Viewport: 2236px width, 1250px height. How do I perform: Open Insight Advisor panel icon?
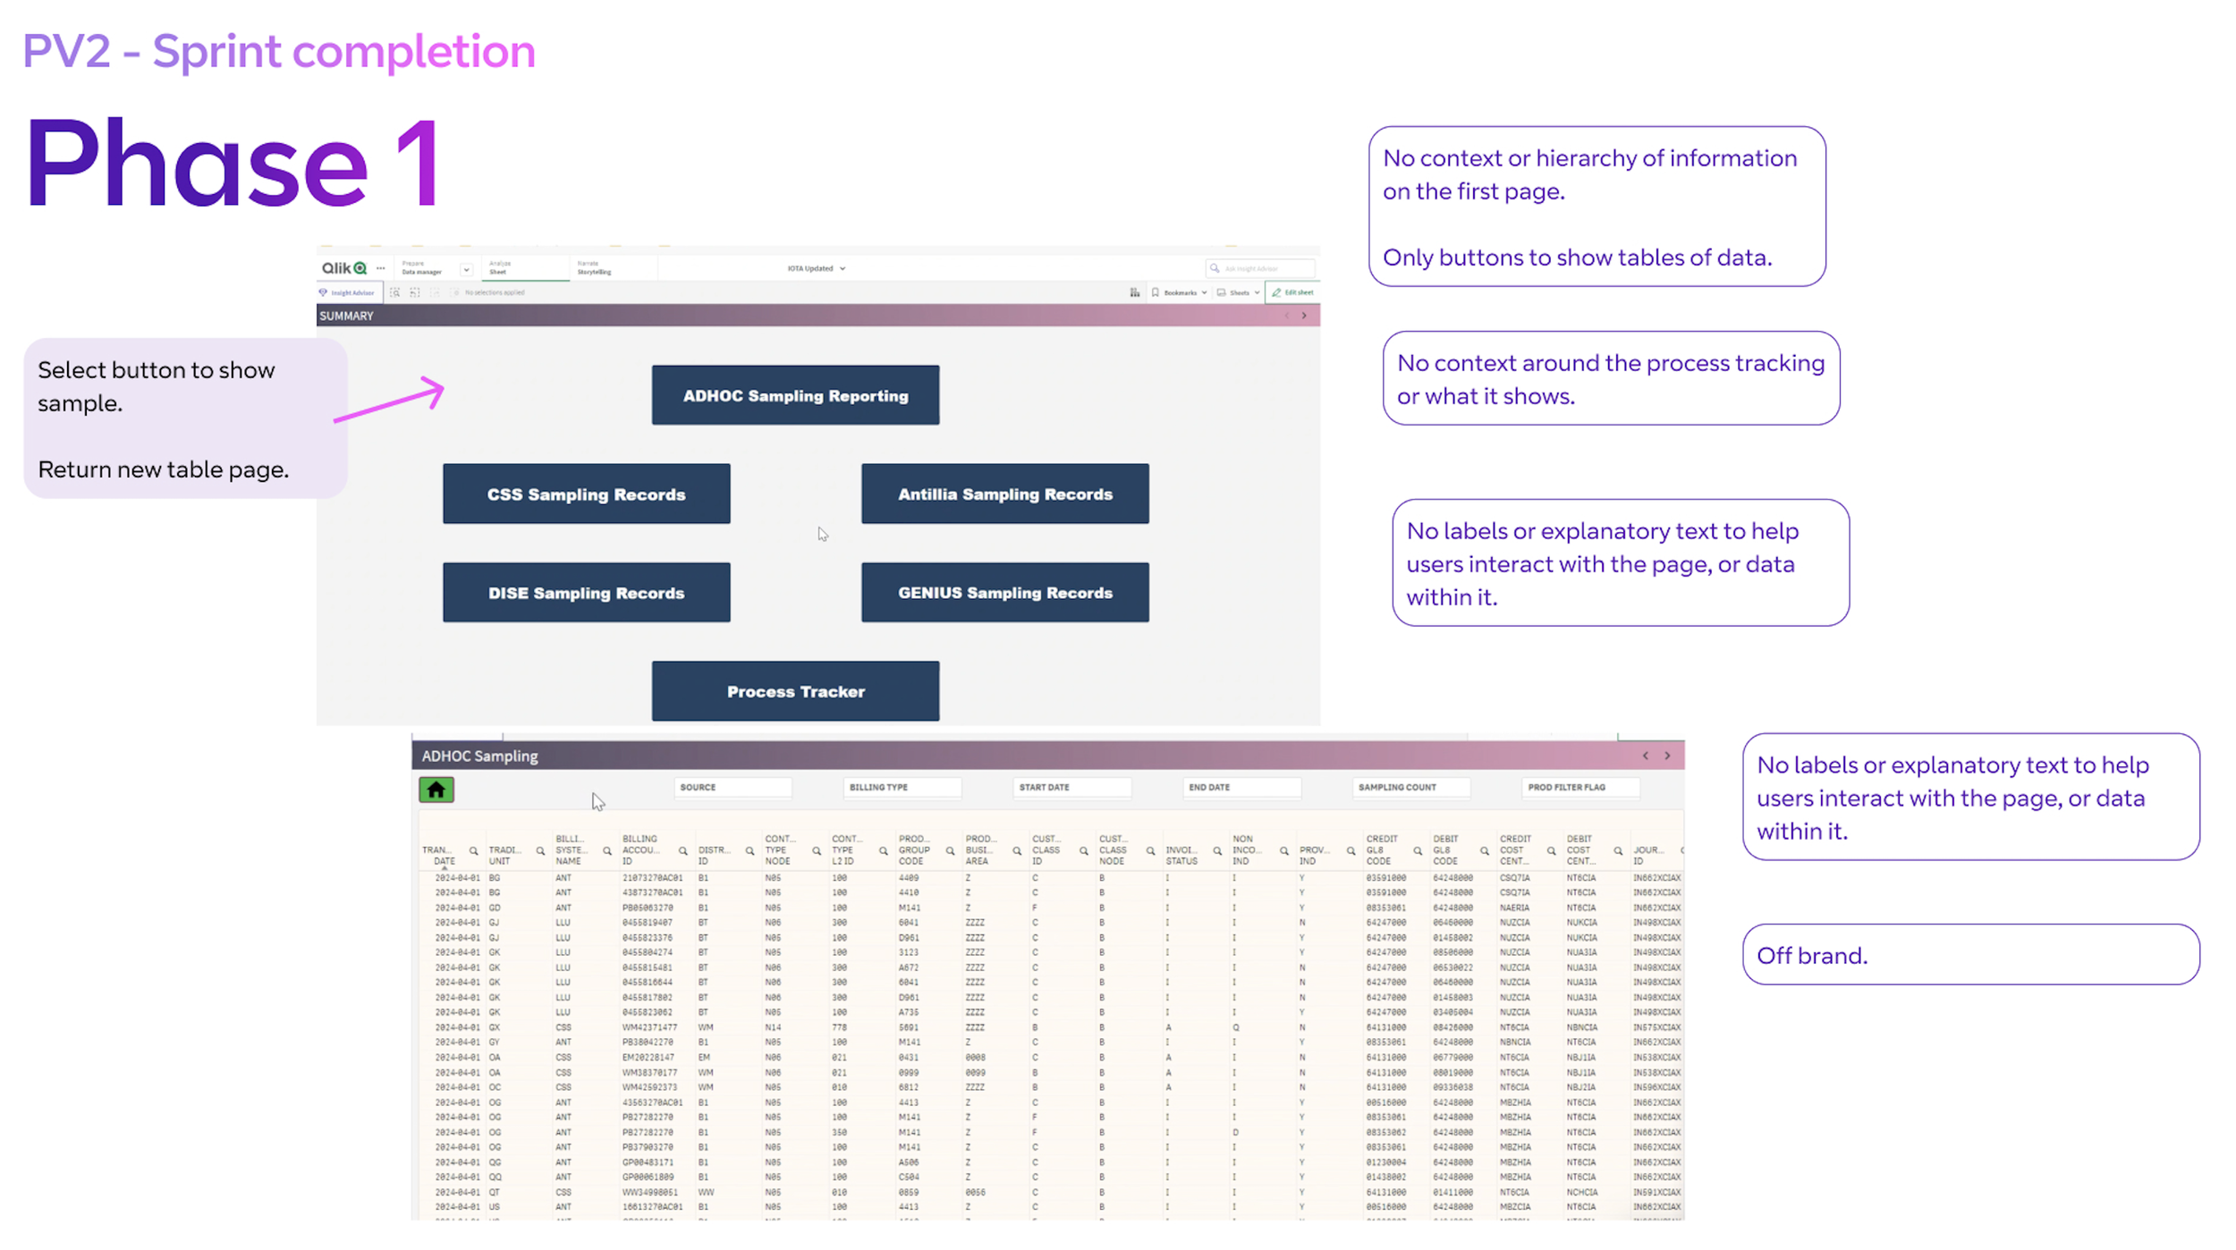point(350,292)
